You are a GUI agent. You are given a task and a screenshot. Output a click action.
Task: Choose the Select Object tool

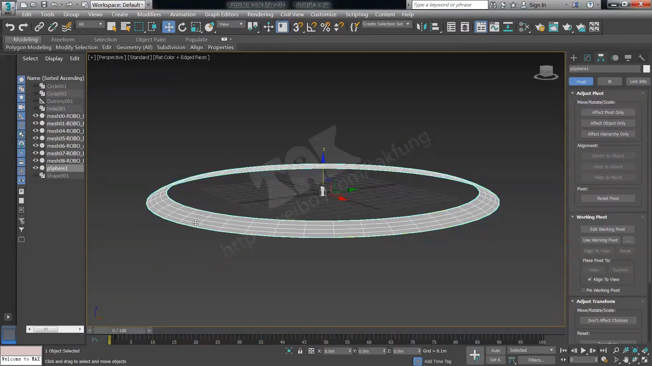click(111, 27)
